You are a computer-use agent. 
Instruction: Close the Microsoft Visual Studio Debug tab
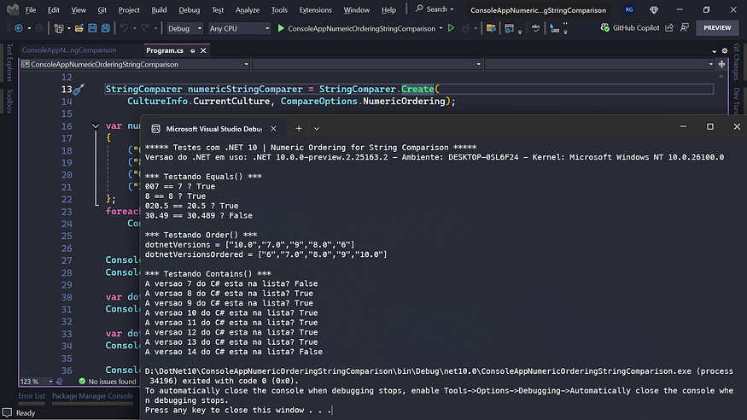pos(273,129)
